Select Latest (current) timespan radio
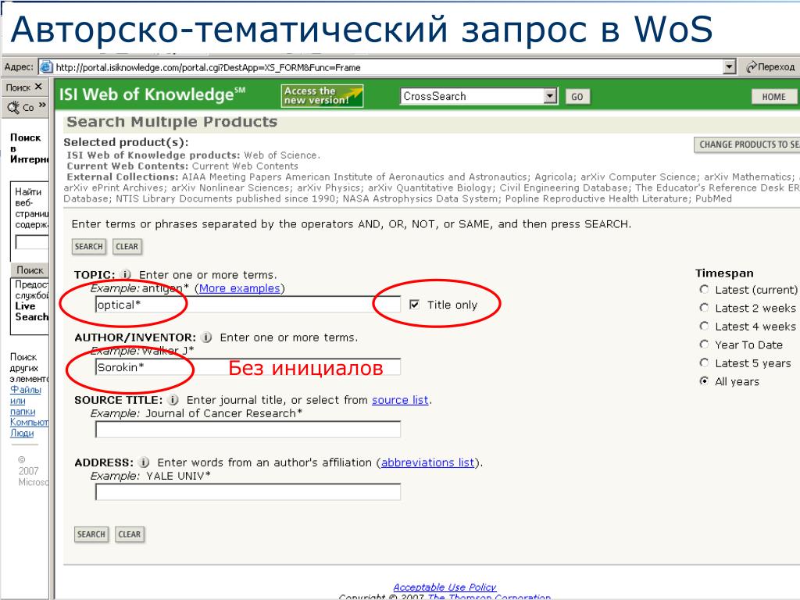Image resolution: width=800 pixels, height=600 pixels. coord(704,289)
